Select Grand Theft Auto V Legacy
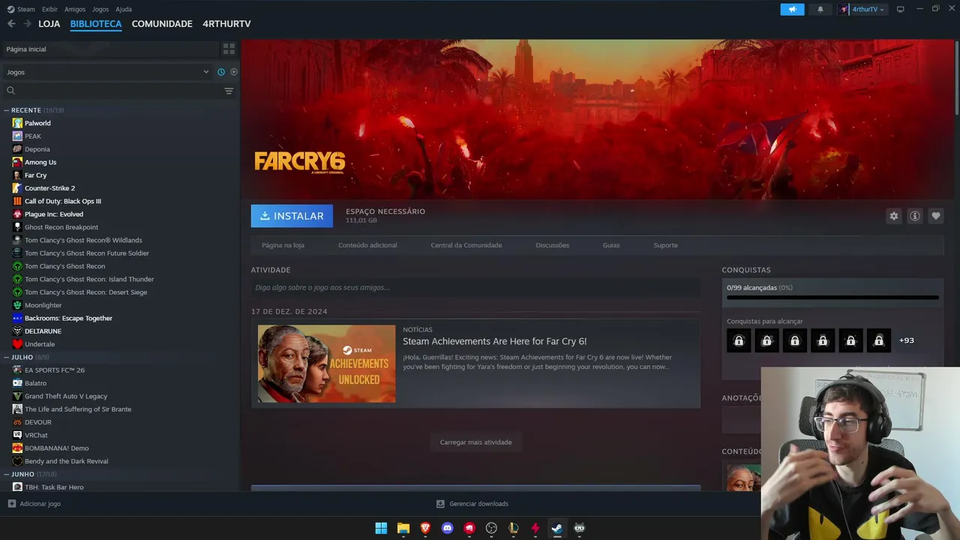 pyautogui.click(x=66, y=396)
